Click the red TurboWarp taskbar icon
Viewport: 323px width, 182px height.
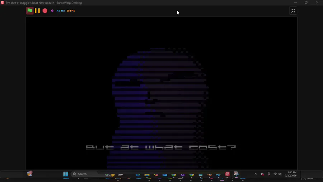pyautogui.click(x=228, y=174)
